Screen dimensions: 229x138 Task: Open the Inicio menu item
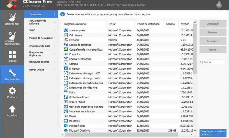[41, 30]
